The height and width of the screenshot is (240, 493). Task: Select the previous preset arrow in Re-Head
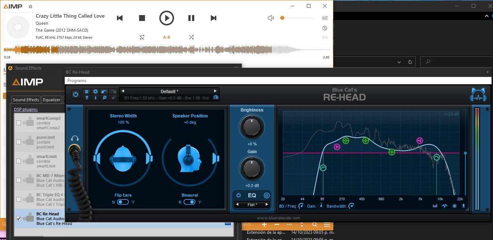point(123,91)
